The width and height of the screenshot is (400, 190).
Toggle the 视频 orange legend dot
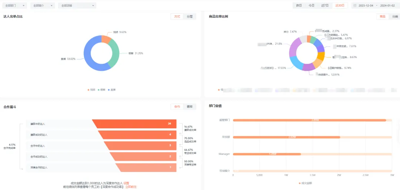click(x=89, y=89)
